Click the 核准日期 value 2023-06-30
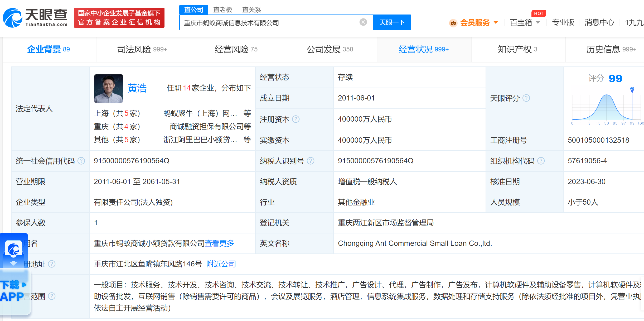Viewport: 644px width, 321px height. point(587,182)
